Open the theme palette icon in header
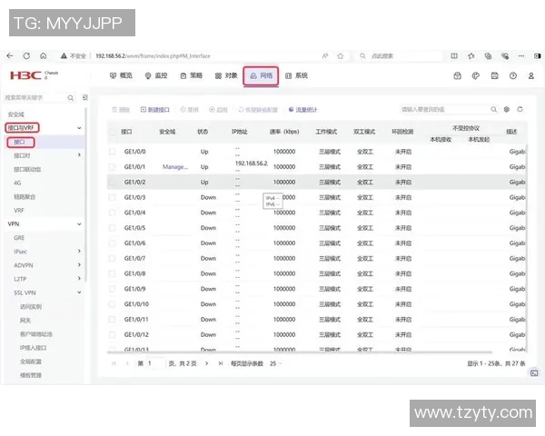The height and width of the screenshot is (436, 545). coord(476,75)
